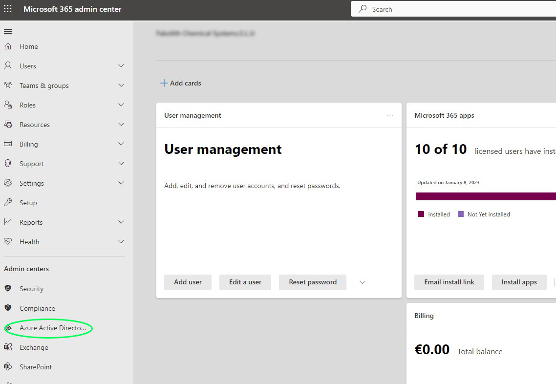Click the Resources printer icon

[8, 124]
